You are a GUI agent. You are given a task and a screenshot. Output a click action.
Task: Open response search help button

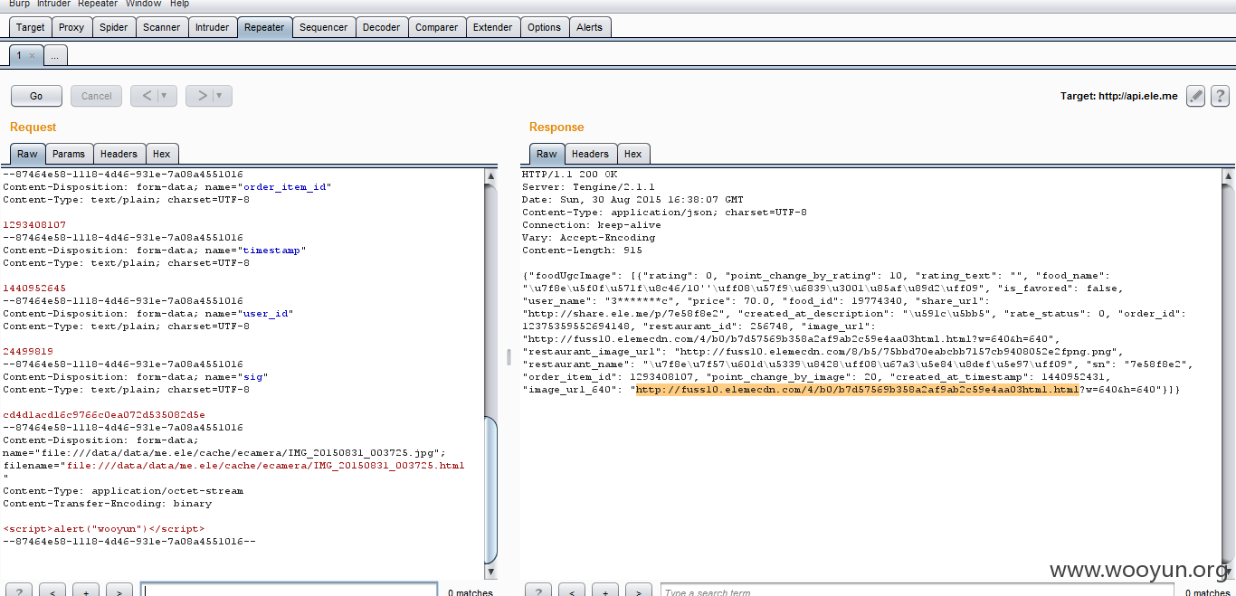coord(538,591)
